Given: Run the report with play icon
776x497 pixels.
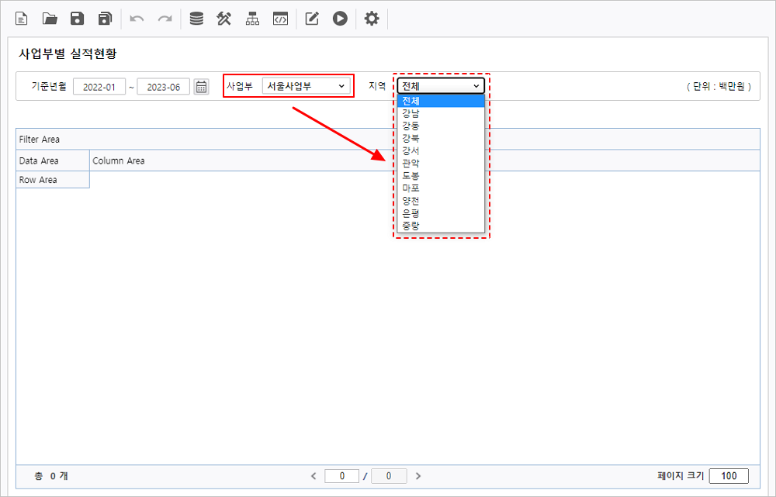Looking at the screenshot, I should click(340, 19).
